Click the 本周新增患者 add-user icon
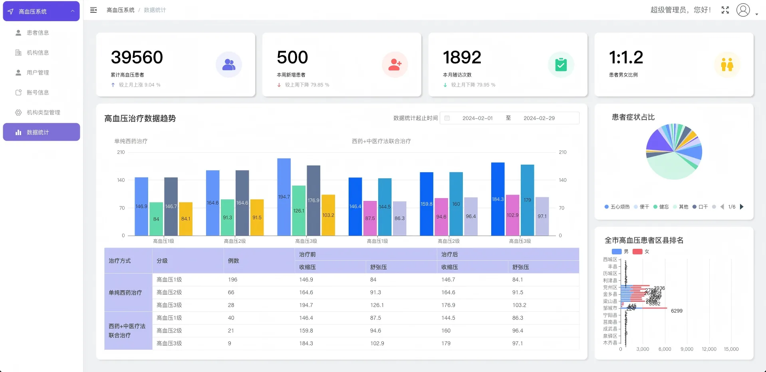The image size is (766, 372). tap(395, 65)
